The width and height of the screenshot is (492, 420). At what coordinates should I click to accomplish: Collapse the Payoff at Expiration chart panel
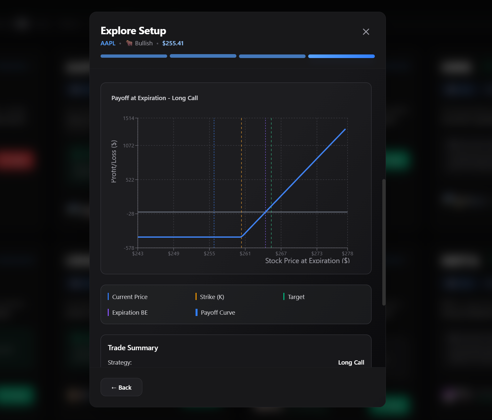coord(155,98)
